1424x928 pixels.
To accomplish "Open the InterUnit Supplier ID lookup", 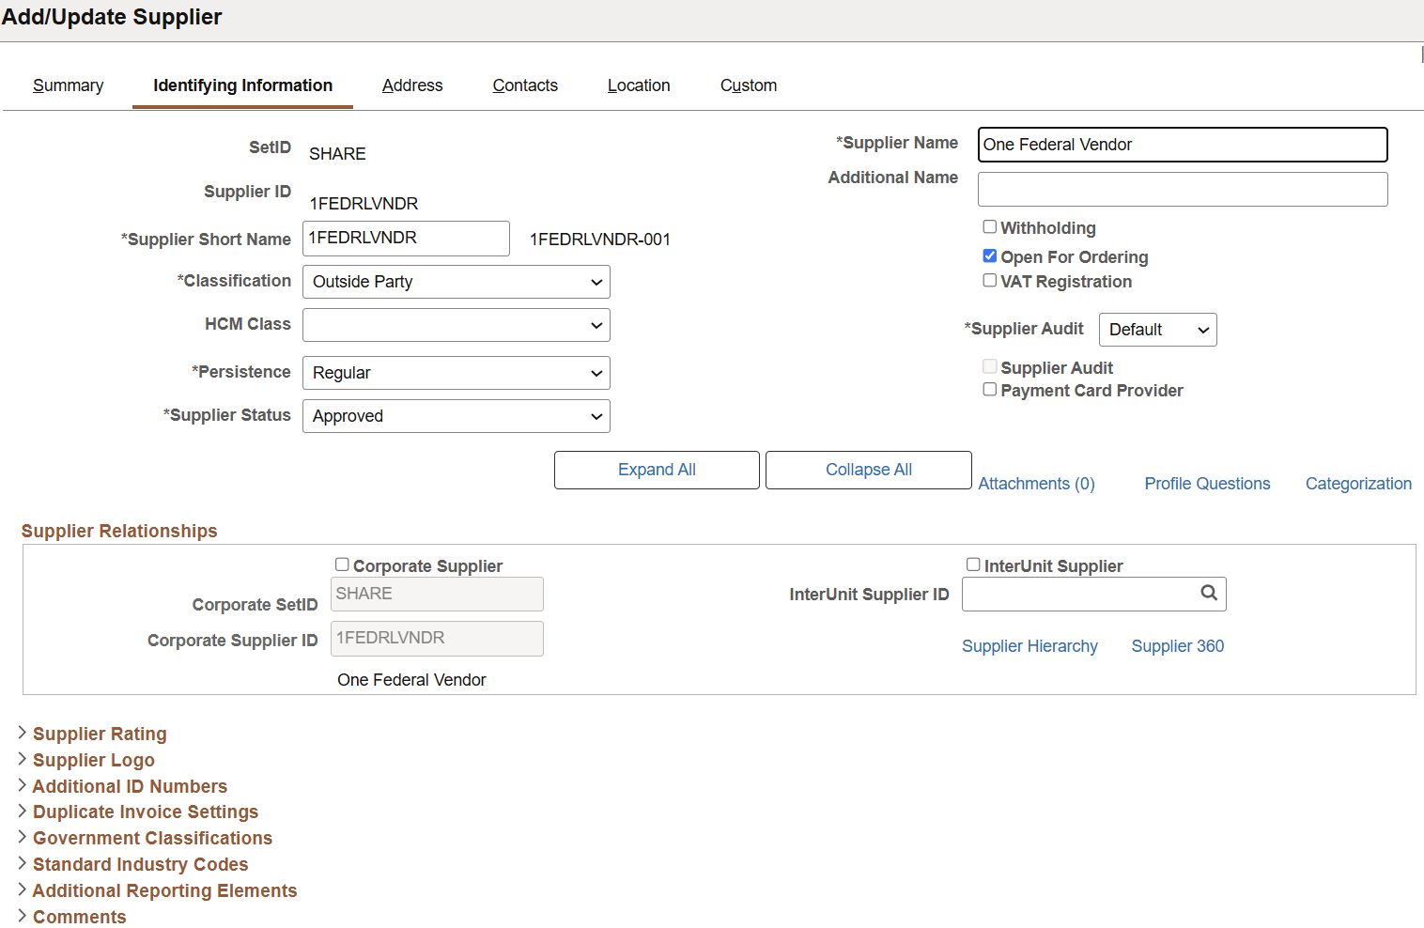I will [1209, 594].
